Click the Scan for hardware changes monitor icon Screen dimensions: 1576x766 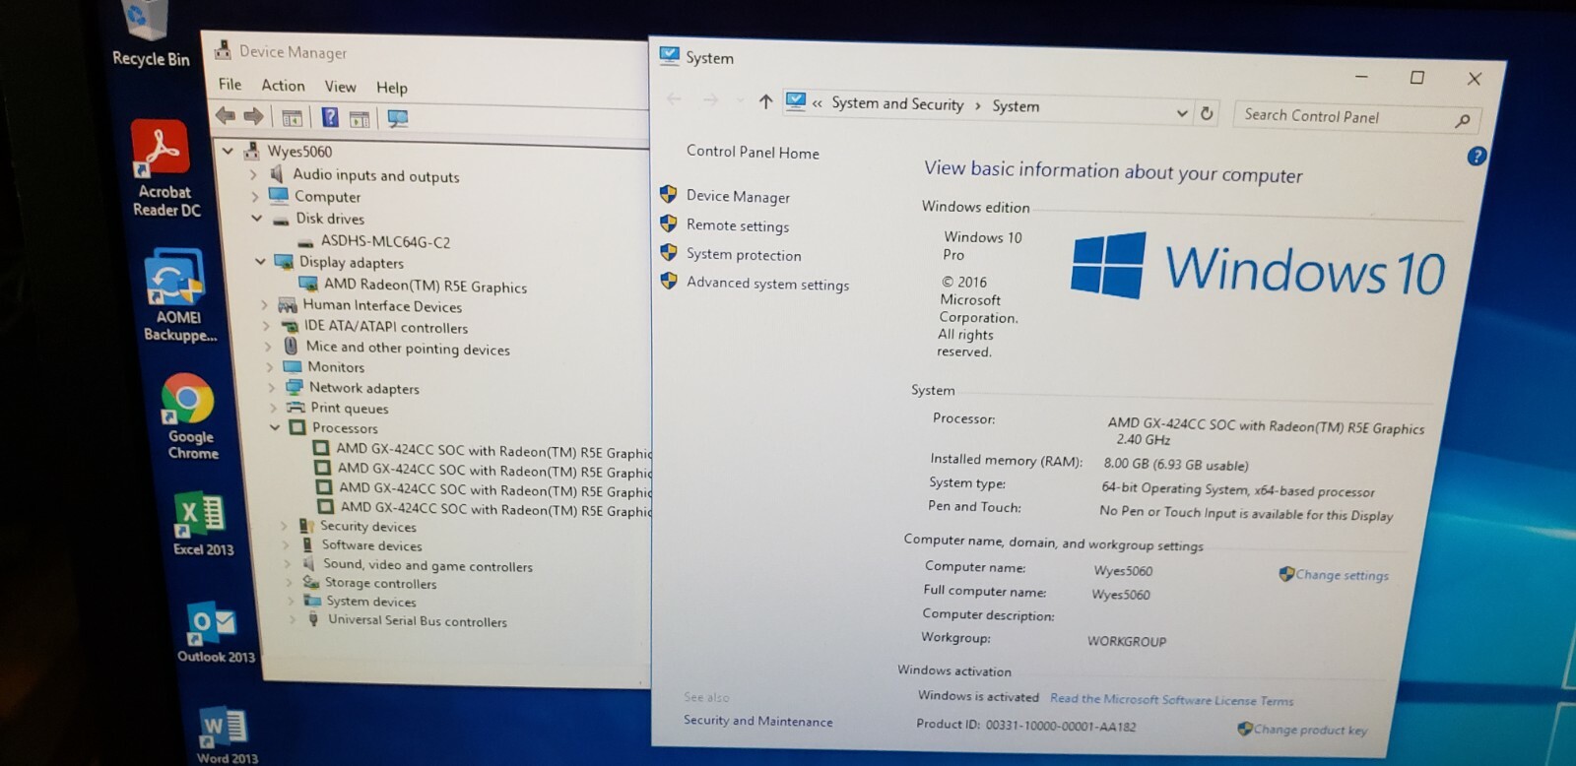tap(397, 119)
